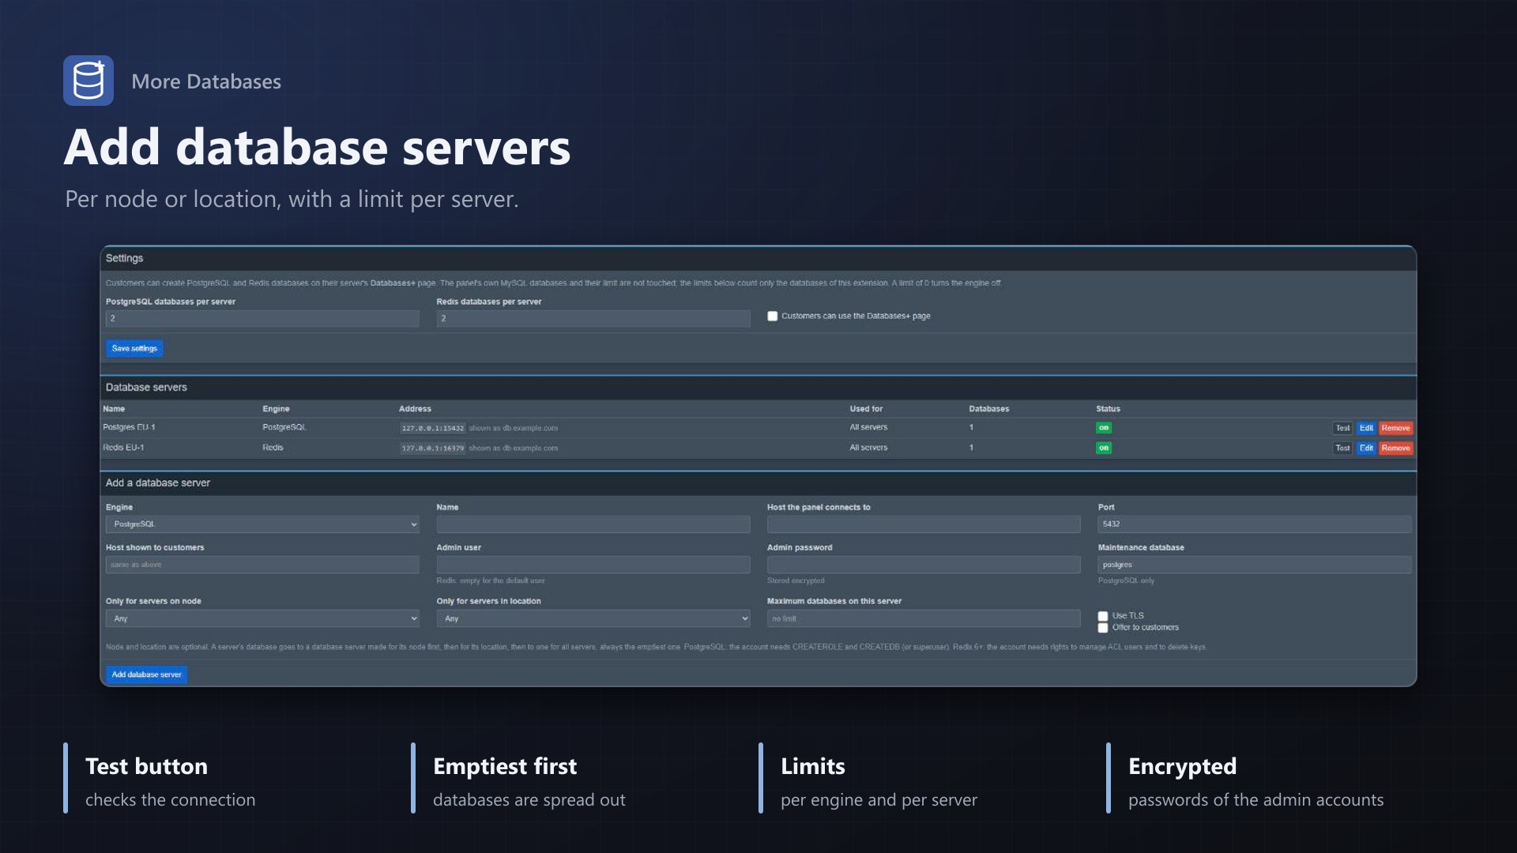The image size is (1517, 853).
Task: Click the Engine column header
Action: point(276,409)
